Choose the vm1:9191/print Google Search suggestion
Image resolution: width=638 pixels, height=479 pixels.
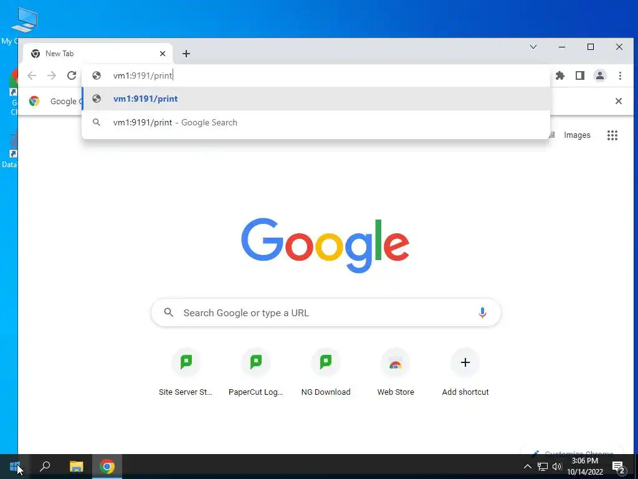click(316, 122)
